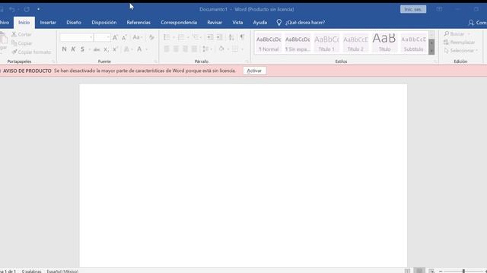Apply font color with the A button
The image size is (487, 273).
139,49
